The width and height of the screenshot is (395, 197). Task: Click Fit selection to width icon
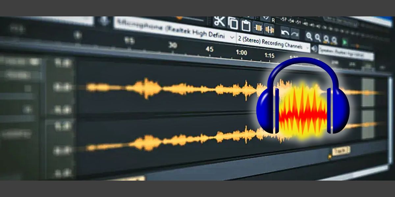pyautogui.click(x=326, y=39)
